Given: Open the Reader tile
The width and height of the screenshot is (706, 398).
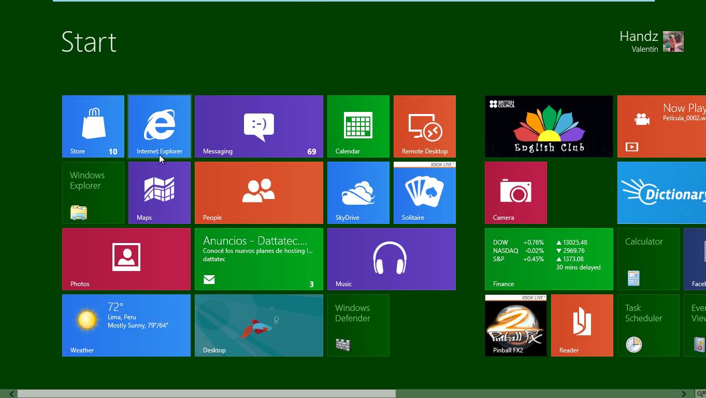Looking at the screenshot, I should click(x=582, y=325).
